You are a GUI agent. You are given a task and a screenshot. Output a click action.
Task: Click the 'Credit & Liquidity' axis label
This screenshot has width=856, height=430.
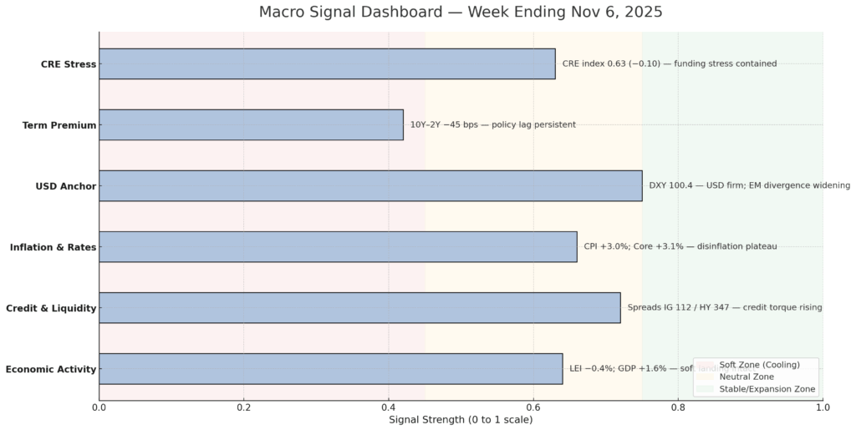[51, 308]
